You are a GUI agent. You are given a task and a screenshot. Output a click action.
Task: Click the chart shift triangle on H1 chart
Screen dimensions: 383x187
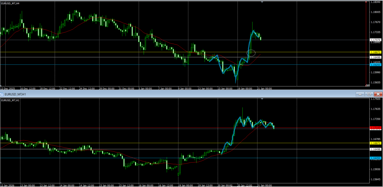262,99
